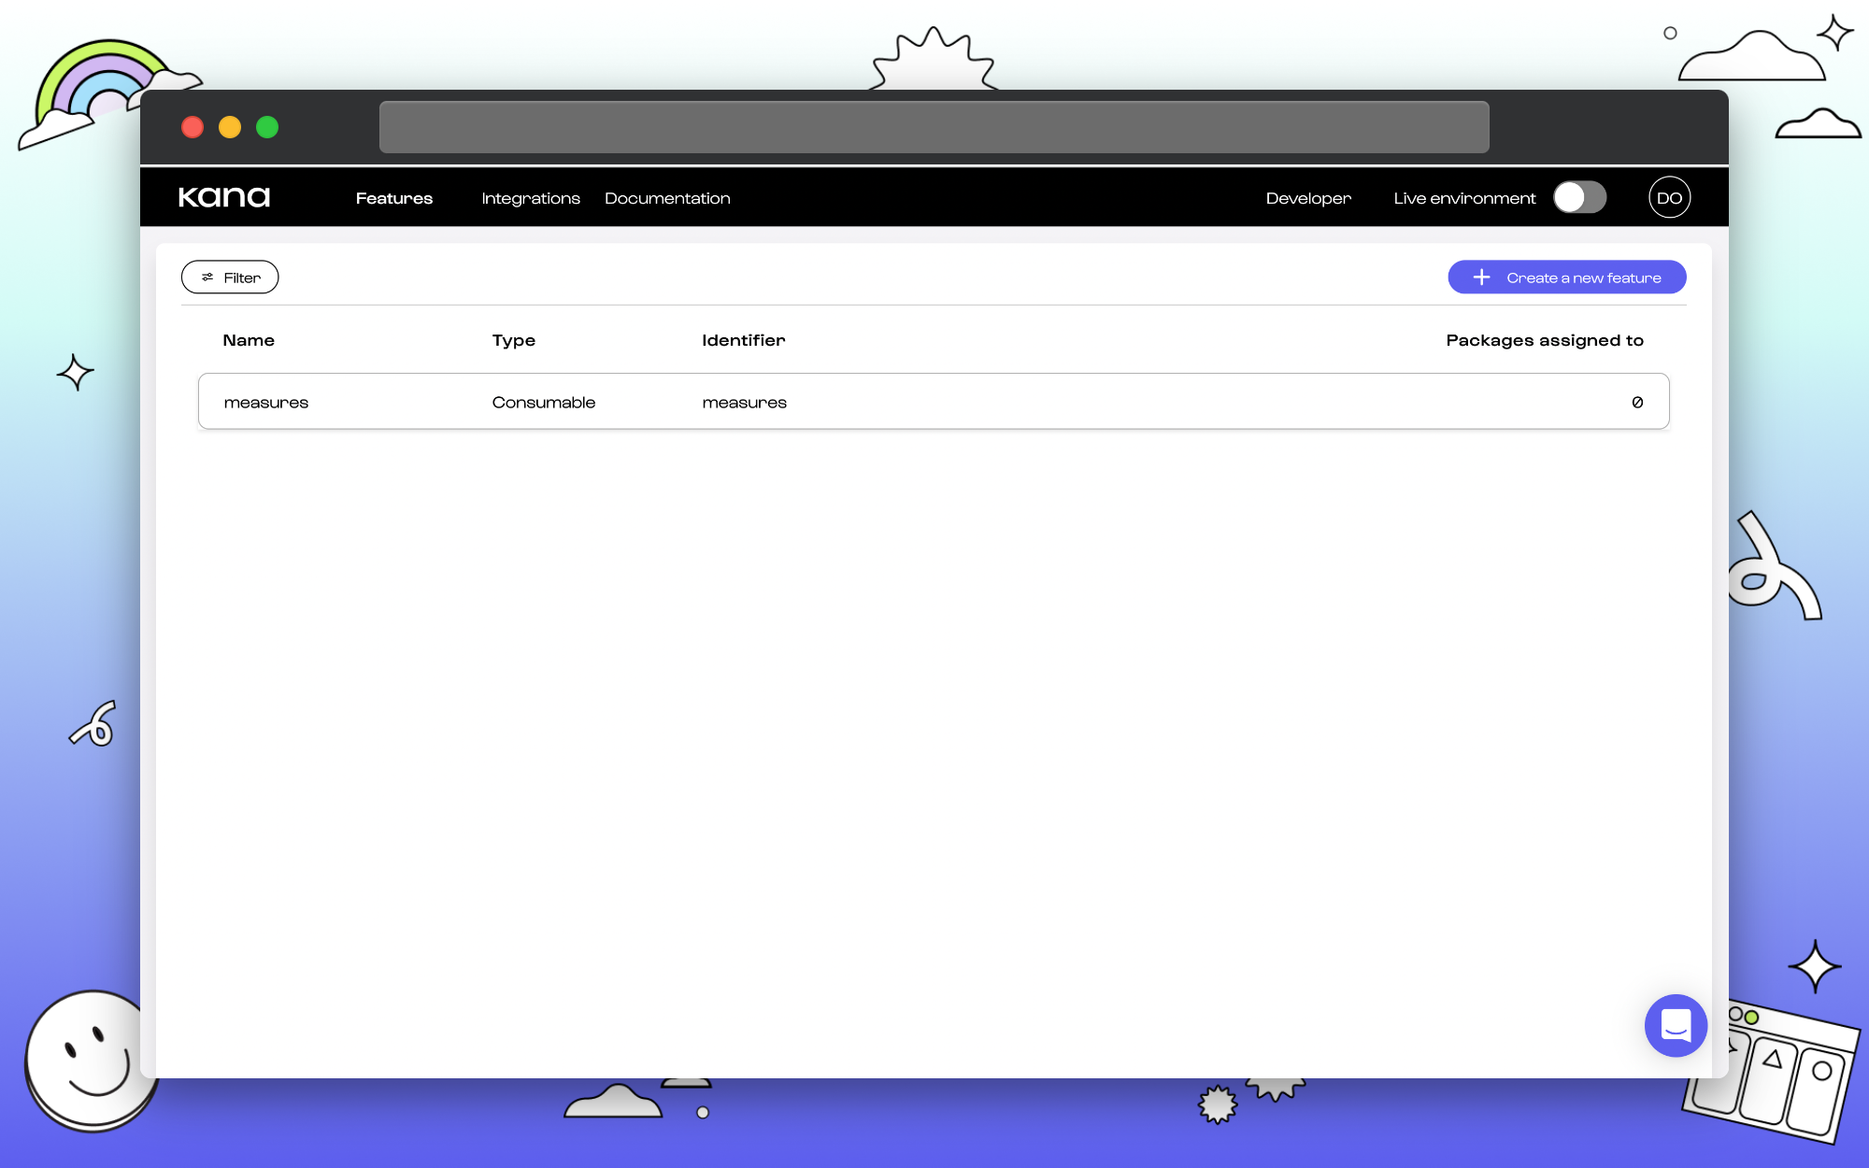Image resolution: width=1869 pixels, height=1168 pixels.
Task: Toggle the Live environment switch
Action: [1579, 197]
